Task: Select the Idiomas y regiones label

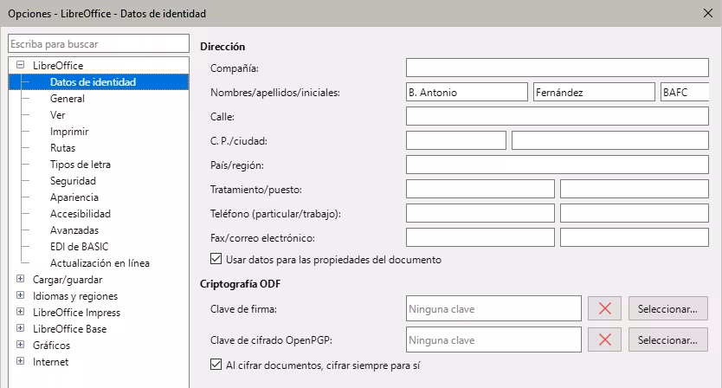Action: click(x=75, y=296)
